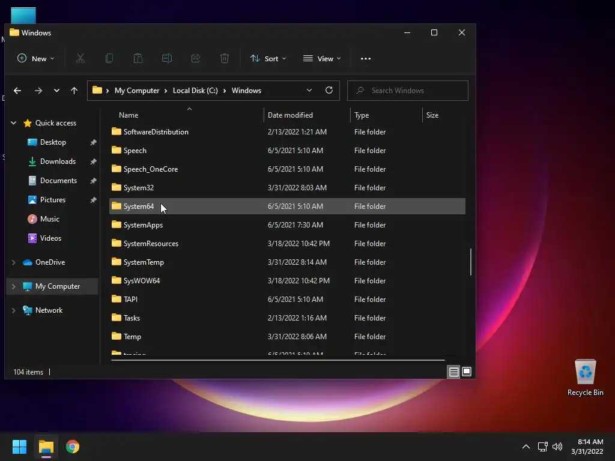Collapse the Quick access tree node
This screenshot has height=461, width=615.
[13, 122]
